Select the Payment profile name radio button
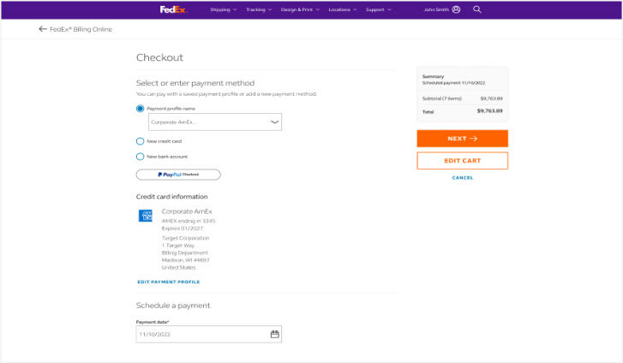The image size is (623, 363). [x=141, y=109]
